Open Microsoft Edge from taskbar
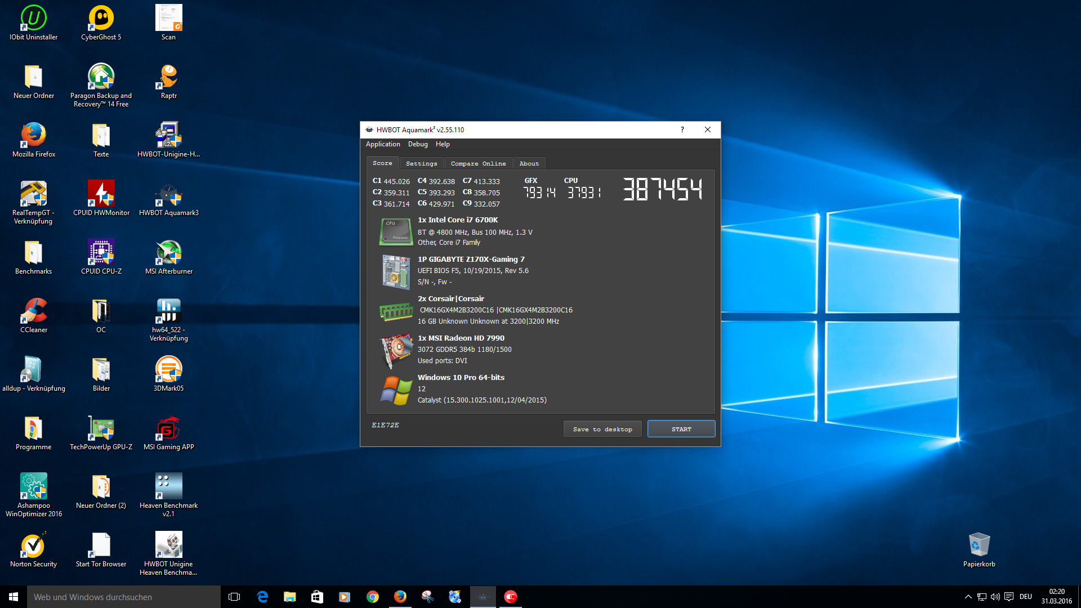1081x608 pixels. point(262,597)
